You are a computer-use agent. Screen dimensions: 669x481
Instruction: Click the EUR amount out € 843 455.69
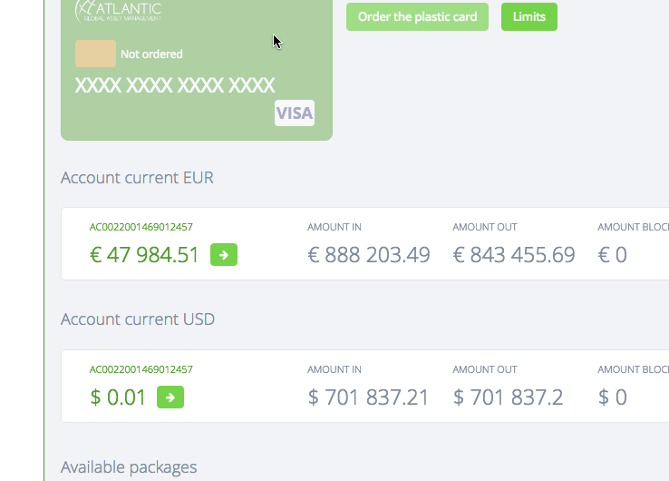pos(514,255)
